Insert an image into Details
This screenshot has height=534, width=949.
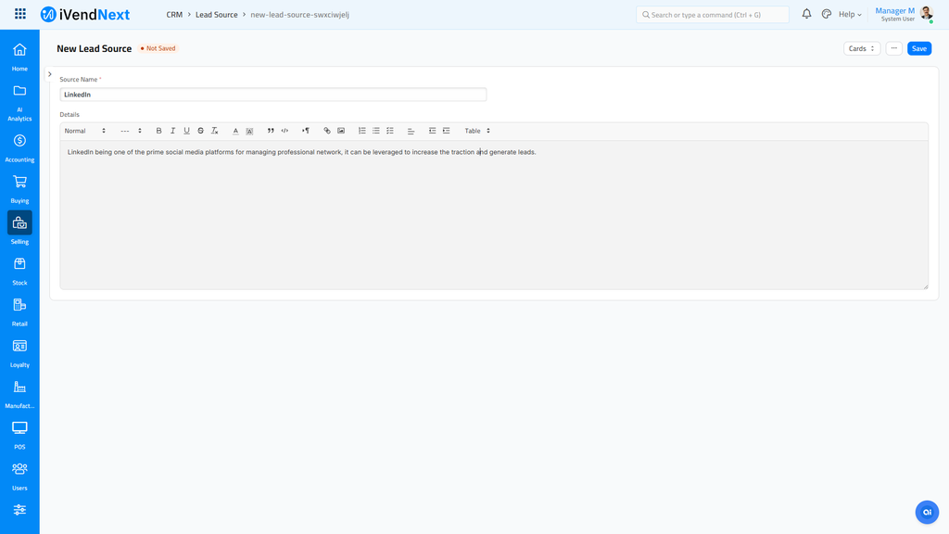(341, 131)
